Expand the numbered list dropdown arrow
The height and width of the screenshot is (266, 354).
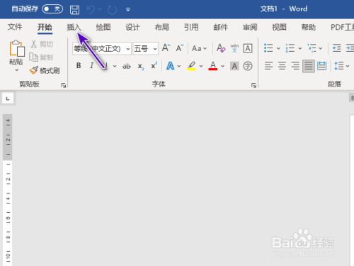click(300, 48)
